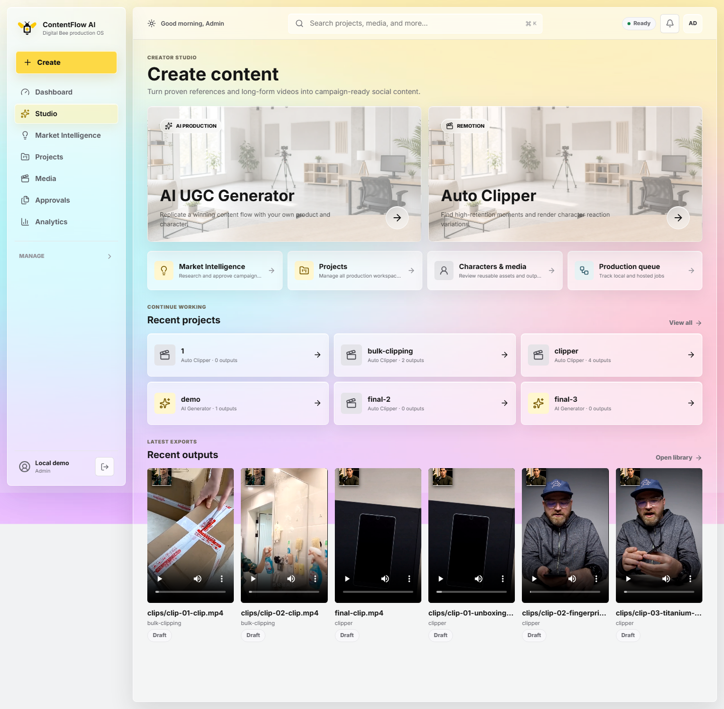Play the clip-02-fingerprint video
724x709 pixels.
(x=534, y=579)
